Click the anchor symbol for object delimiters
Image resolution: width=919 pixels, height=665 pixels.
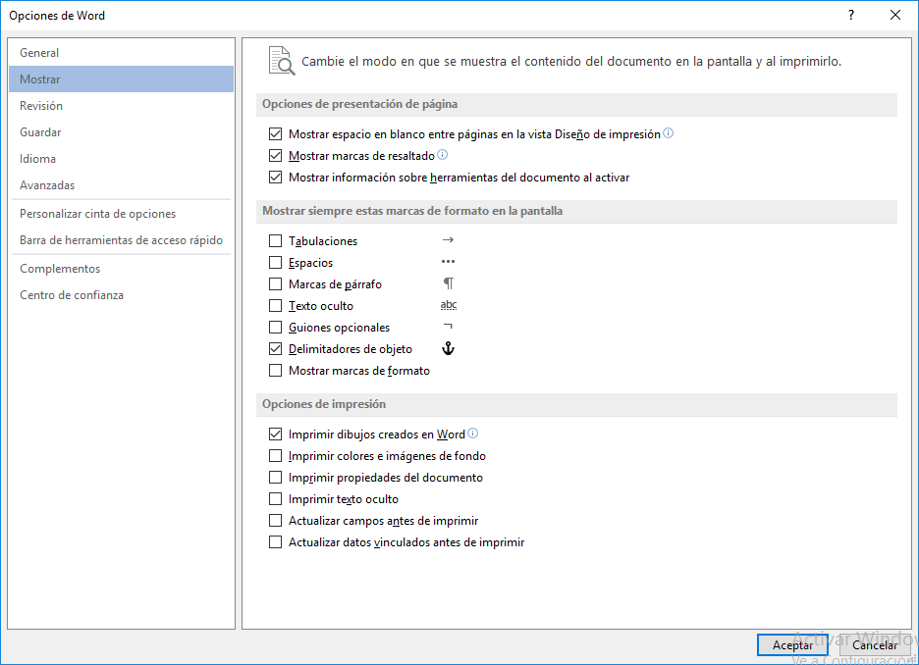coord(449,348)
